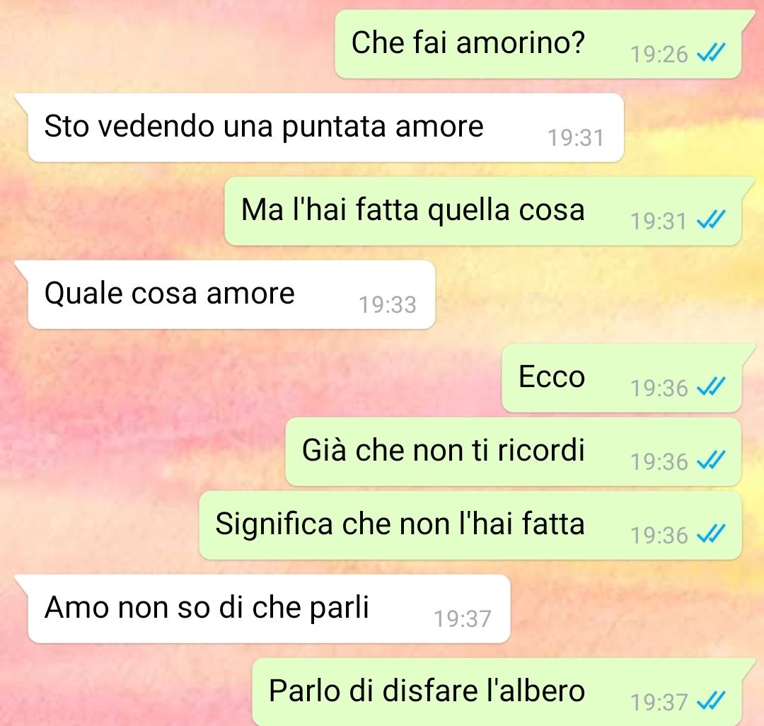Tap the 19:31 timestamp on received message

[576, 137]
